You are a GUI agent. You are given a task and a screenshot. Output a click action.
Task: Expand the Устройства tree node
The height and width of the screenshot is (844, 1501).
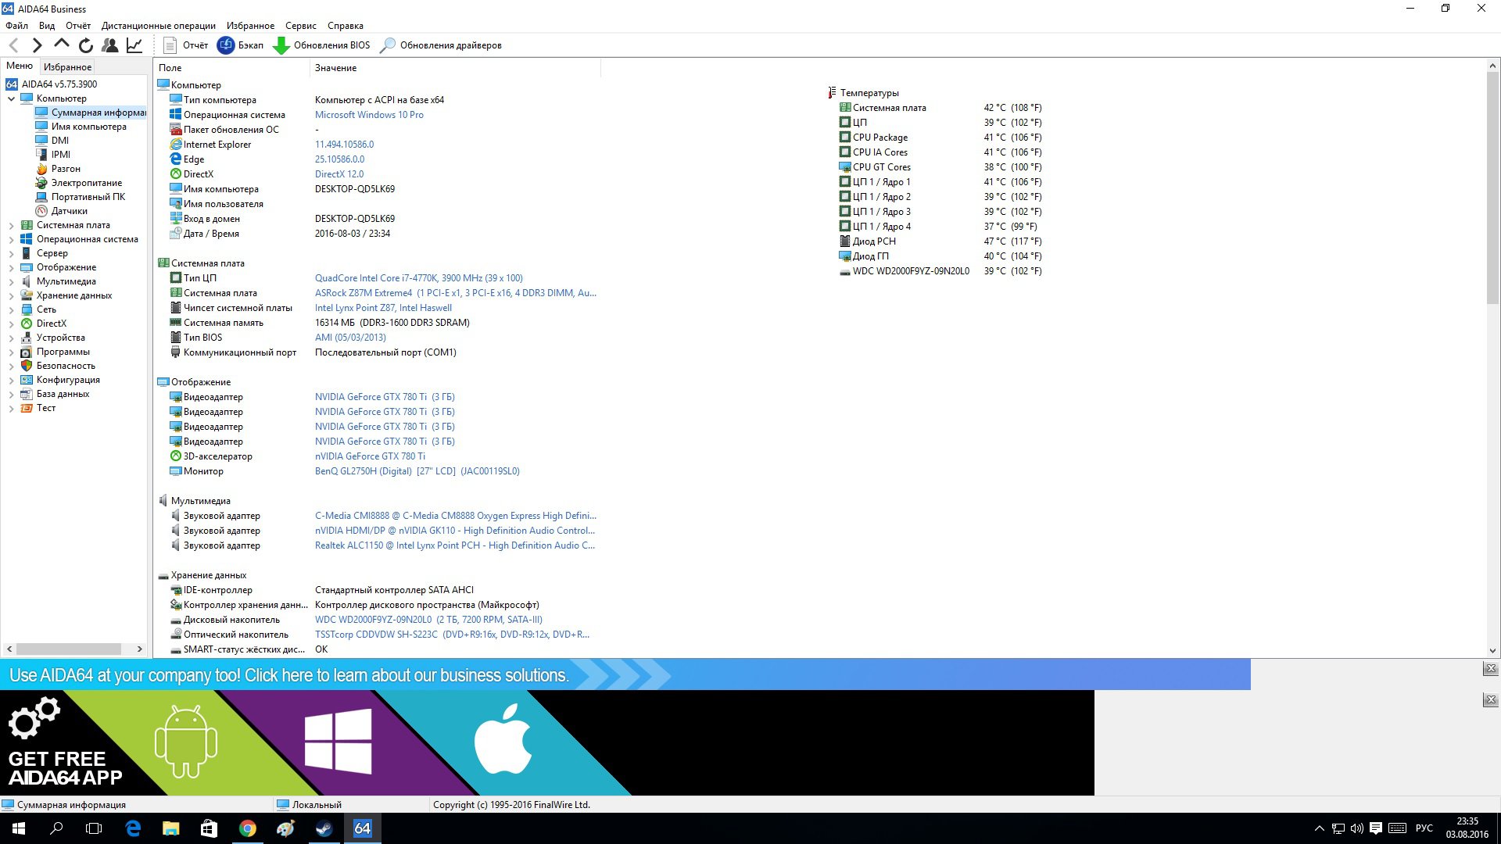pyautogui.click(x=11, y=338)
